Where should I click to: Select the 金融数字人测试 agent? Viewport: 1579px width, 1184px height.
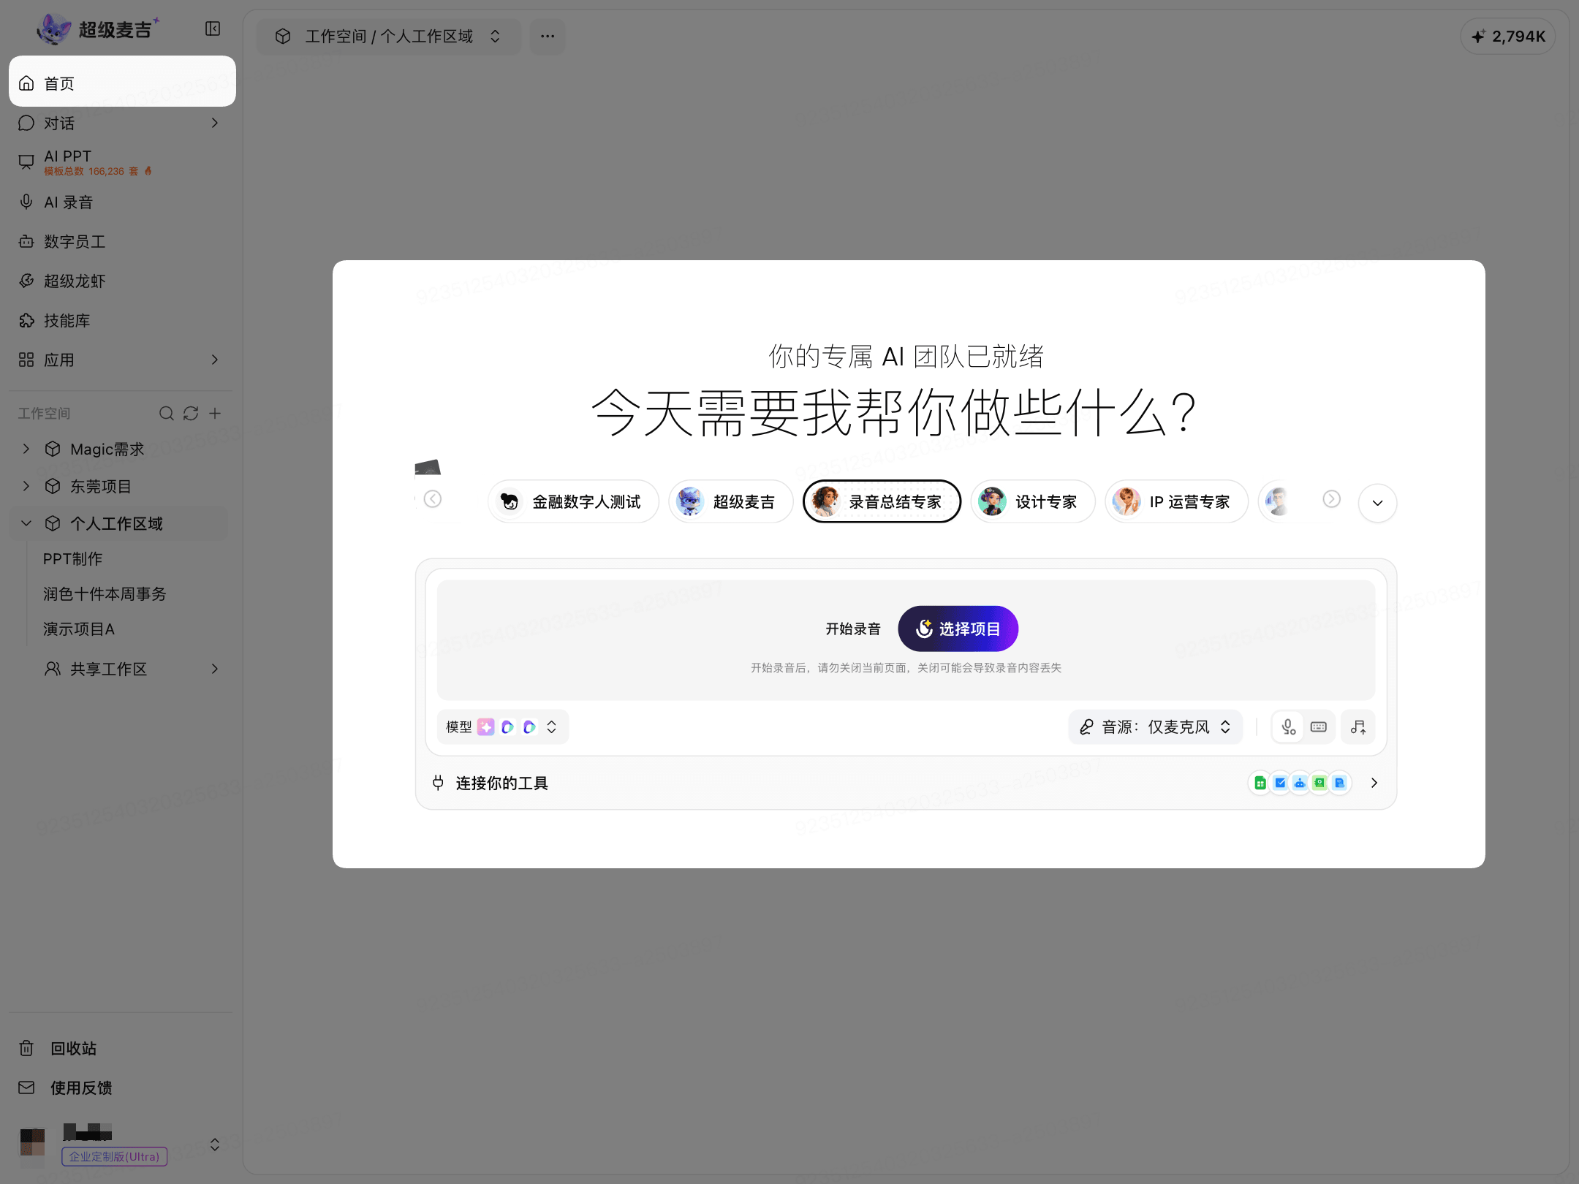pos(573,502)
